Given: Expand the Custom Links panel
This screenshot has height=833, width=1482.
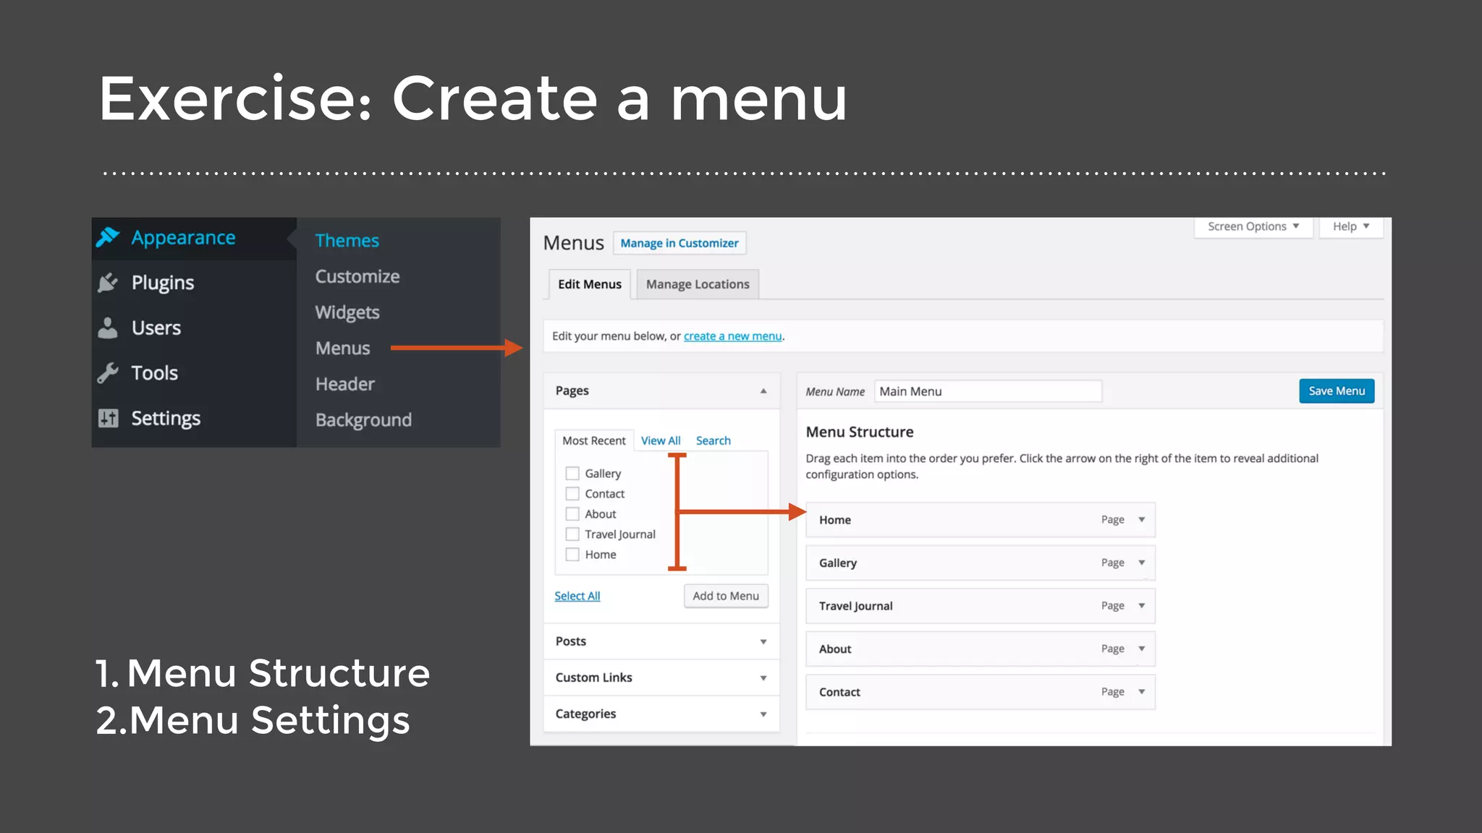Looking at the screenshot, I should [661, 678].
